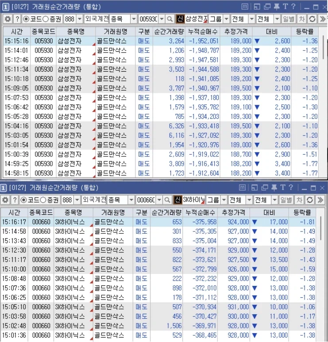Click screen layout icon in top title bar
Viewport: 328px width, 342px height.
(x=257, y=7)
